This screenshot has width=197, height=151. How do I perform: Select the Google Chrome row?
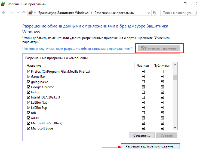click(99, 87)
